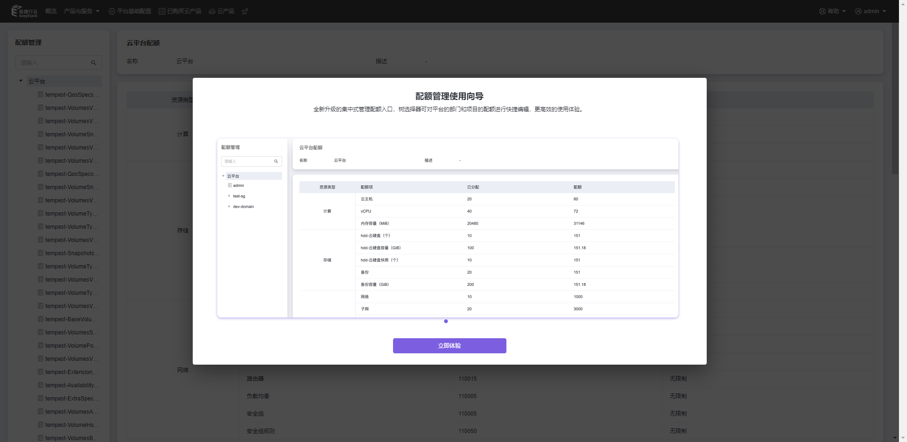Click the 平台基础配置 gear icon
Screen dimensions: 907x442
112,11
